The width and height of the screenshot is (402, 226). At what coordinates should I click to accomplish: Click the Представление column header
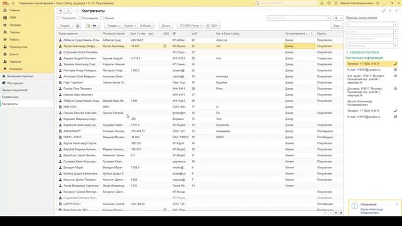79,33
